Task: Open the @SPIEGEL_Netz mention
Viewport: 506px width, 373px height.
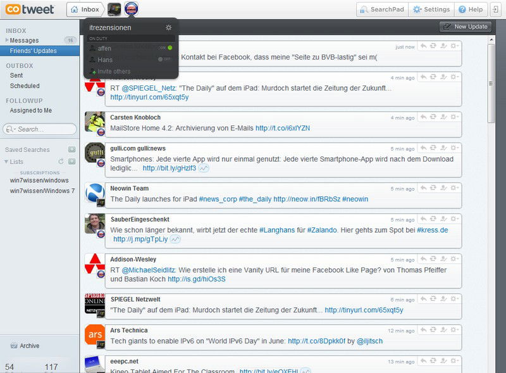Action: 149,88
